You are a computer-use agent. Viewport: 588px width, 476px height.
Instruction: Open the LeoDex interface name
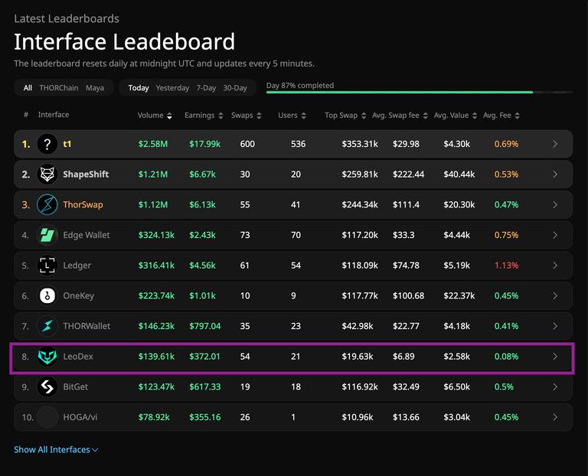point(78,357)
